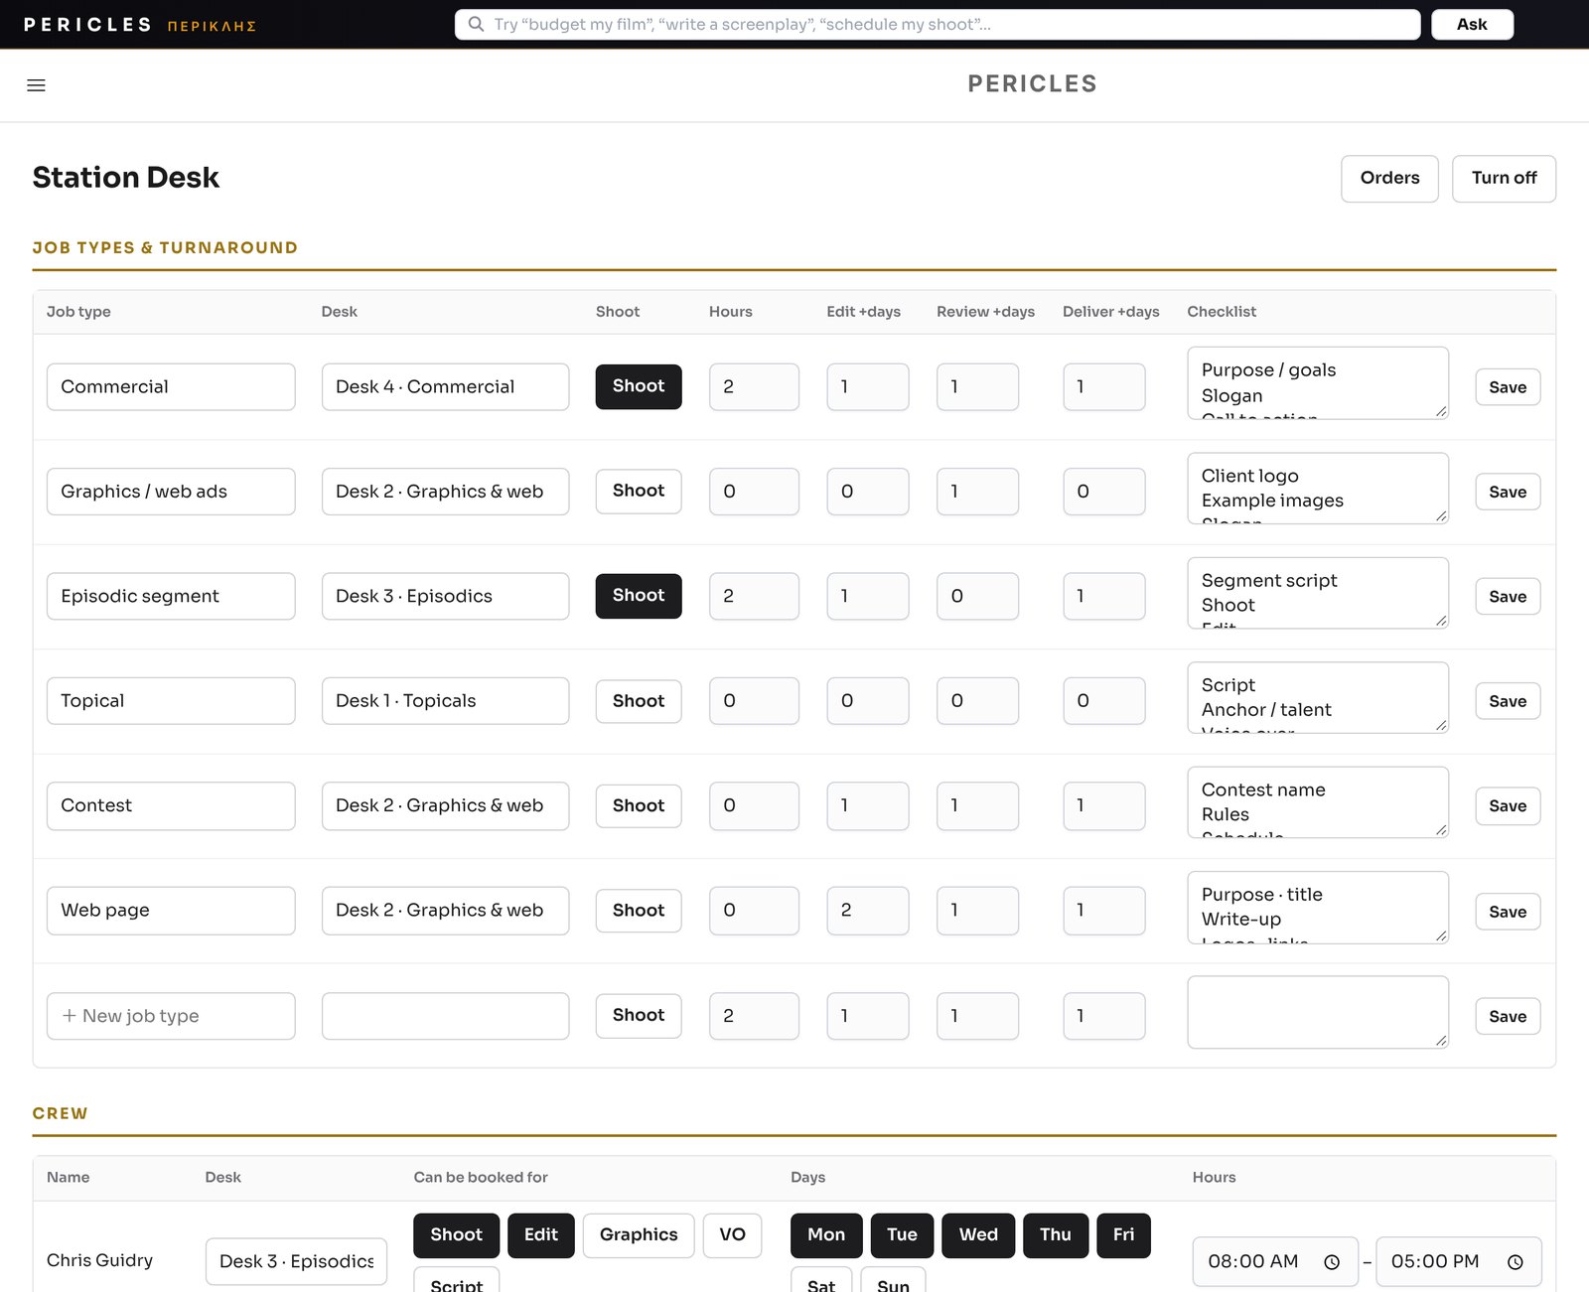Image resolution: width=1589 pixels, height=1292 pixels.
Task: Set the 05:00 PM end time field
Action: [x=1459, y=1261]
